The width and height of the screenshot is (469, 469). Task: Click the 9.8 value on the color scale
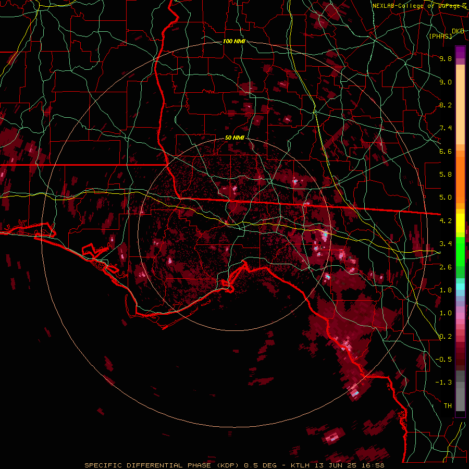[x=446, y=59]
